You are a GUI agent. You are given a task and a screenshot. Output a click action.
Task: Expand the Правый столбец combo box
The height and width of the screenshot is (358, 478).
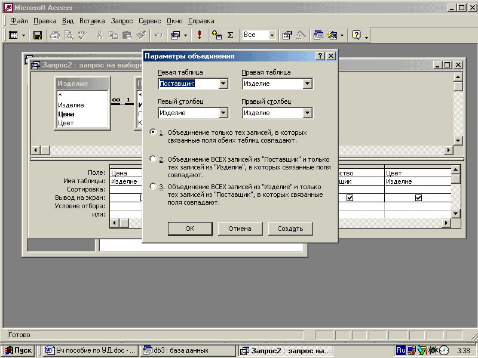(x=307, y=113)
